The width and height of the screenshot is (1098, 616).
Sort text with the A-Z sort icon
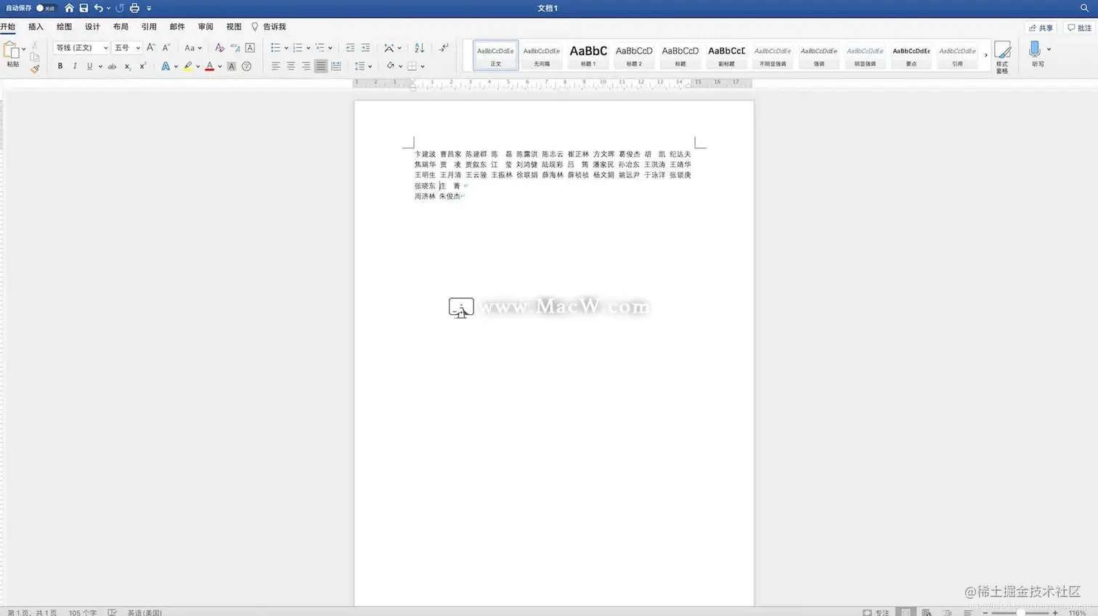pos(419,47)
